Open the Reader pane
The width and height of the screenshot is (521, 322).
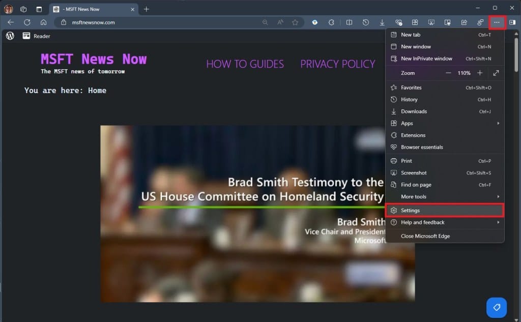[36, 36]
